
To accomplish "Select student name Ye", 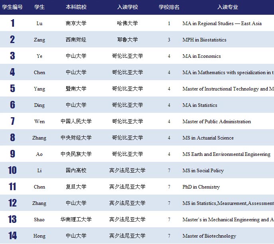I will [39, 56].
